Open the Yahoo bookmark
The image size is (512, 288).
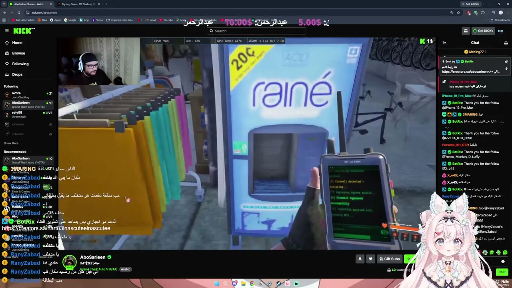[97, 20]
